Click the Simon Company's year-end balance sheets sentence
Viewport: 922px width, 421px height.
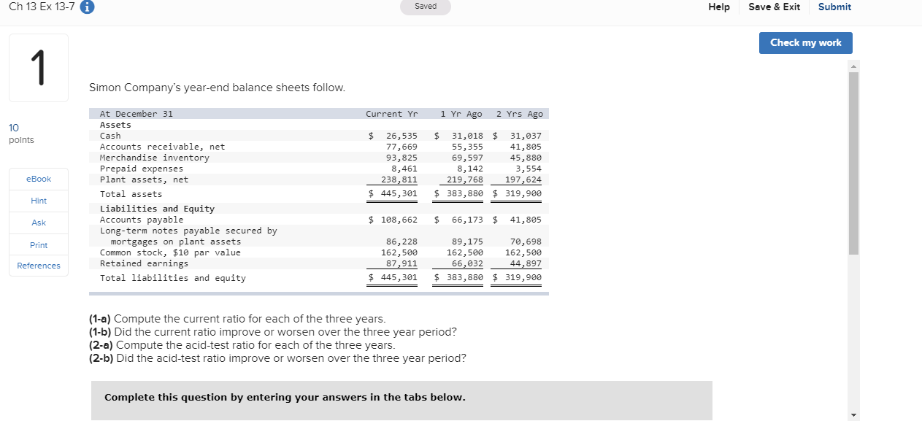pos(217,88)
